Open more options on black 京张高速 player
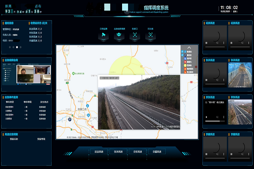Screen dimensions: 254x169 tap(224, 117)
